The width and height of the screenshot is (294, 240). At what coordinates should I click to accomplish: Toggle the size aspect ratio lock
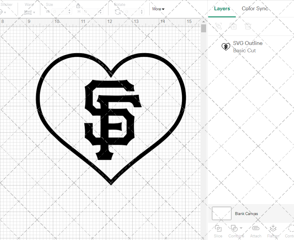pos(78,6)
